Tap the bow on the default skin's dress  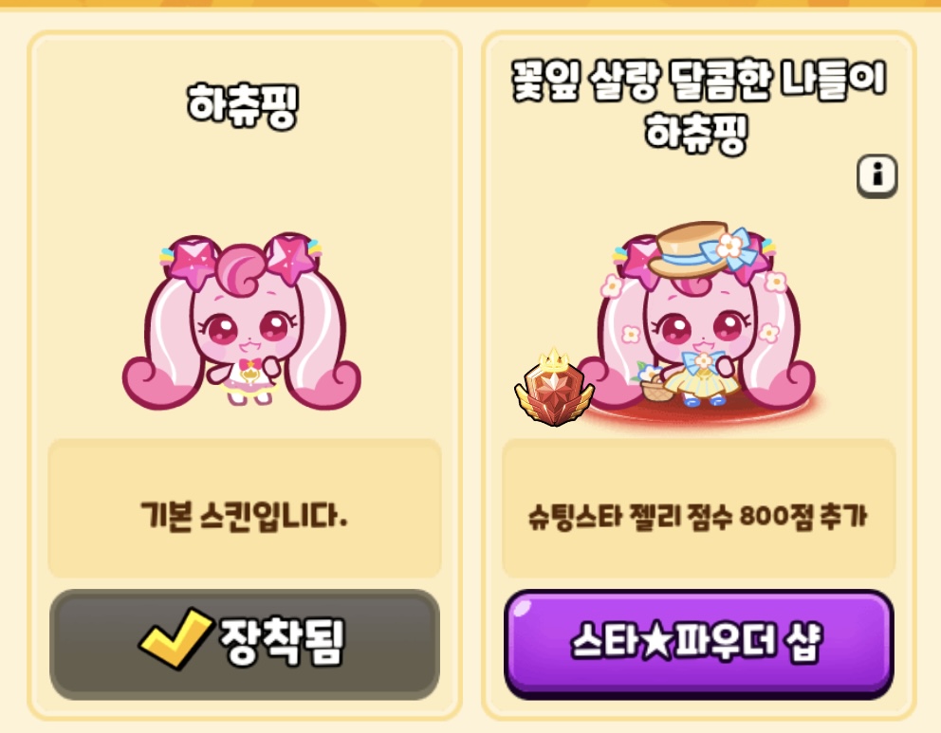250,364
